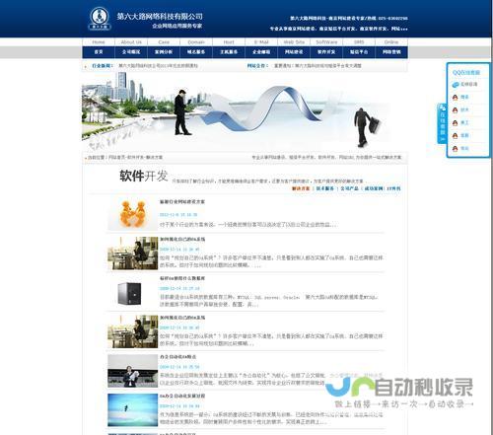Click the Domain label in the header menu
The image size is (493, 435).
click(x=196, y=42)
